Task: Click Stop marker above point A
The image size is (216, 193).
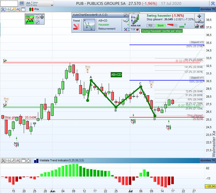Action: pyautogui.click(x=88, y=69)
